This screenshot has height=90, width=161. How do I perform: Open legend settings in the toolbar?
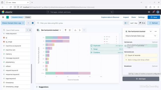[70, 30]
